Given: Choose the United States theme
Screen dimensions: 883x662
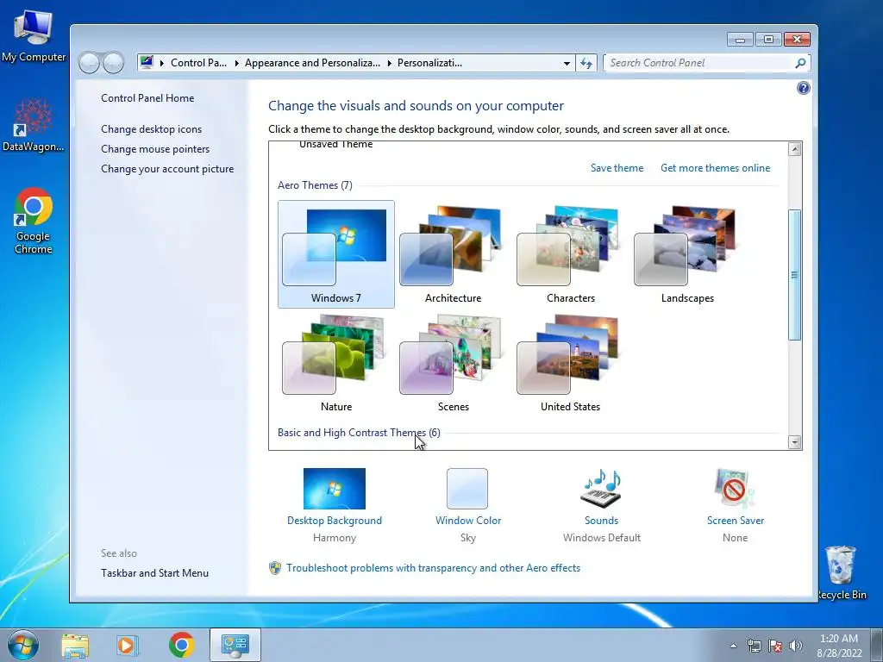Looking at the screenshot, I should click(x=570, y=363).
